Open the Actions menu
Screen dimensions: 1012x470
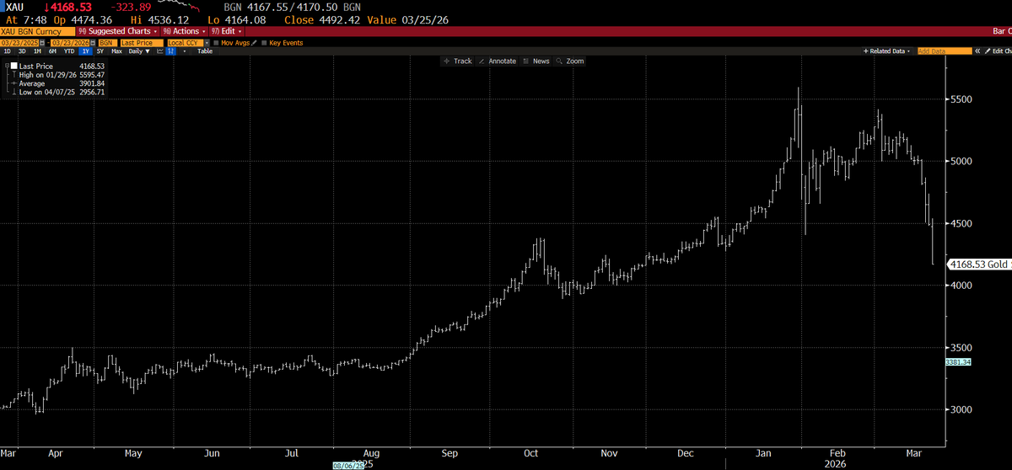pyautogui.click(x=185, y=31)
